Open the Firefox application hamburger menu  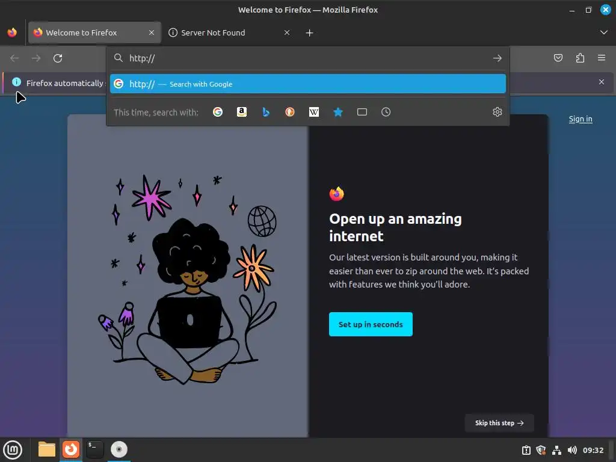point(602,58)
